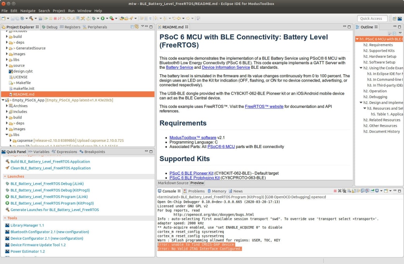Click the design.cybt file icon
Image resolution: width=404 pixels, height=264 pixels.
10,71
